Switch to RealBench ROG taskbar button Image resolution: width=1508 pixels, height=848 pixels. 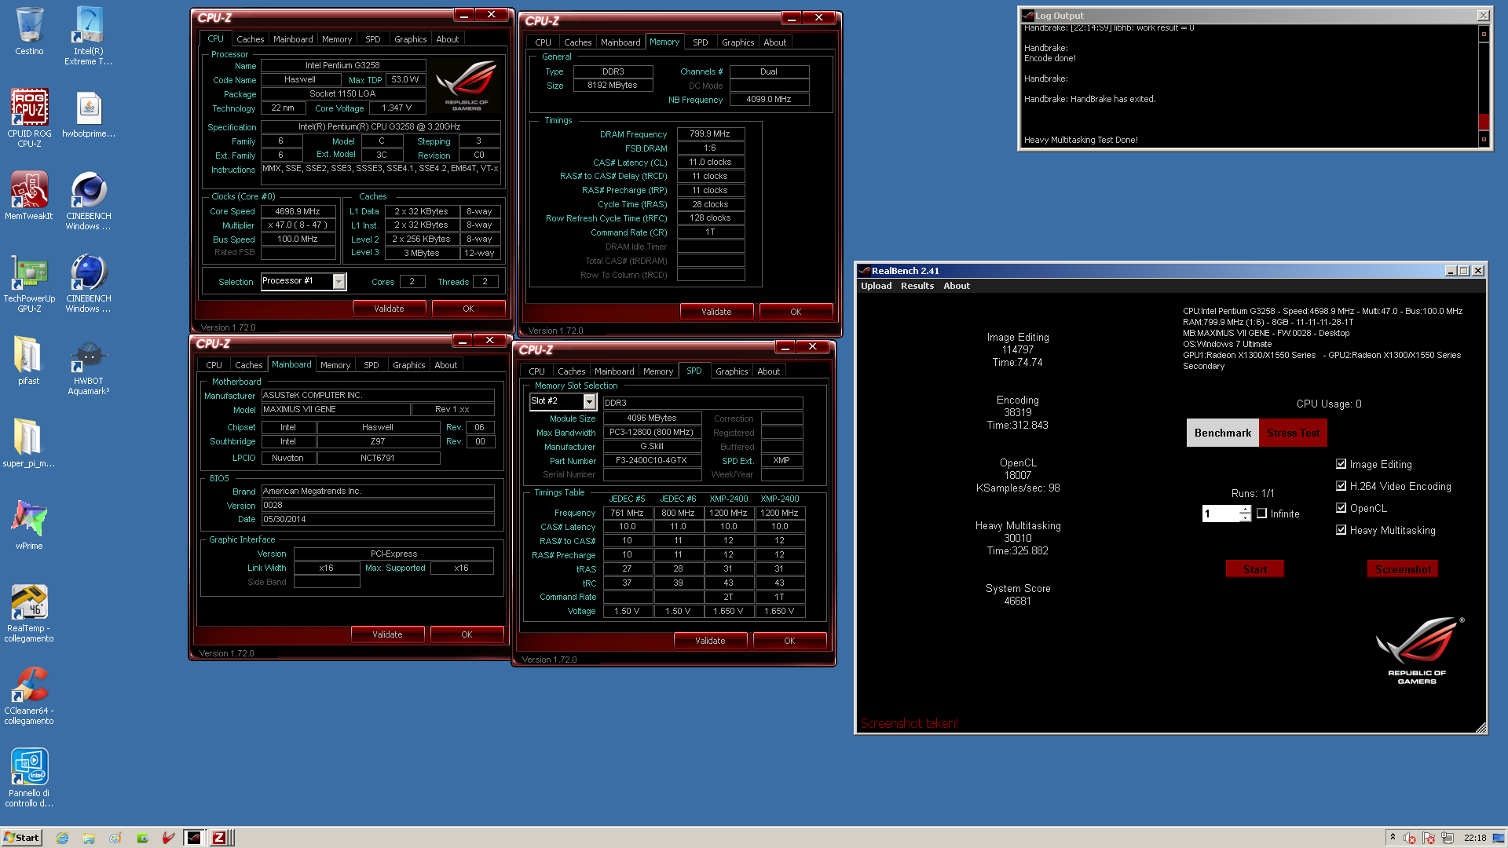click(x=194, y=838)
